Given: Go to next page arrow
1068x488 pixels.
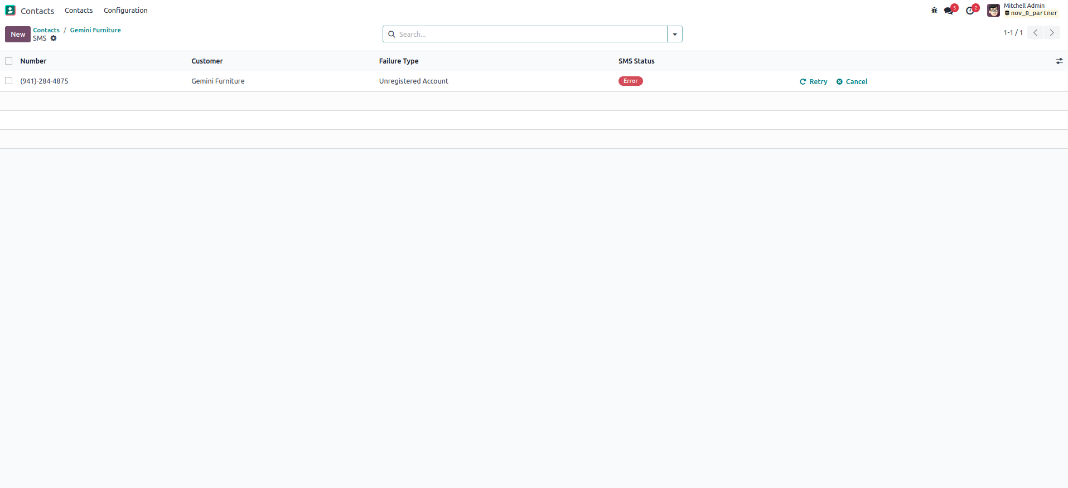Looking at the screenshot, I should pos(1052,33).
